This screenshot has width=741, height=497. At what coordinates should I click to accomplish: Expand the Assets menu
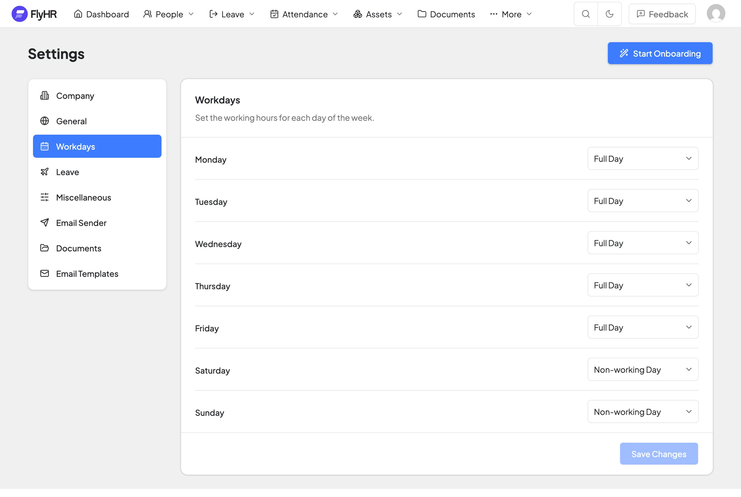click(377, 14)
